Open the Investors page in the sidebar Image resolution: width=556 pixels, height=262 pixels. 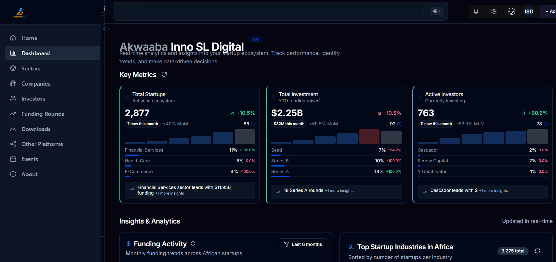33,99
